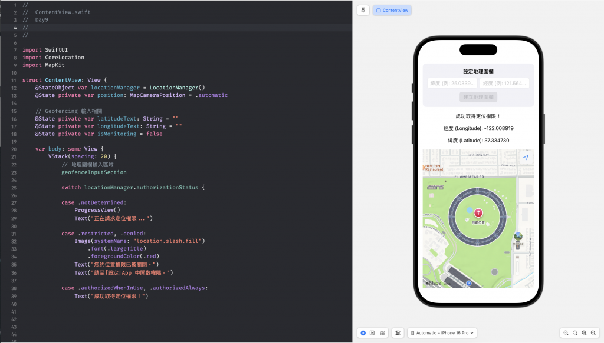
Task: Focus the 緯度 latitude input field
Action: (x=452, y=84)
